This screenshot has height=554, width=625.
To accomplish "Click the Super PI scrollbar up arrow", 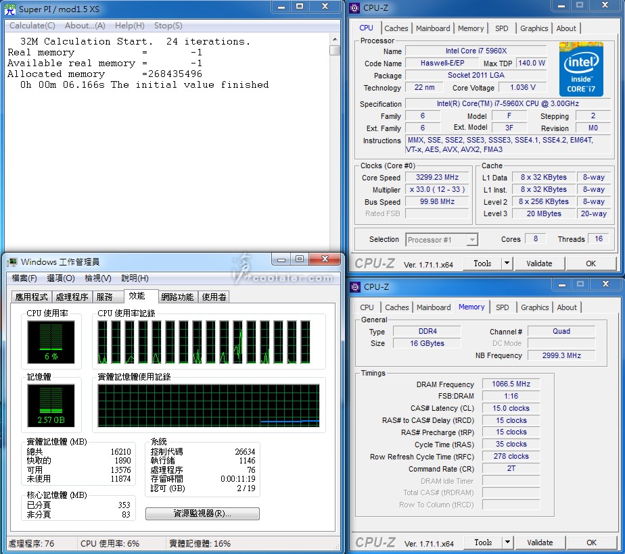I will 335,39.
